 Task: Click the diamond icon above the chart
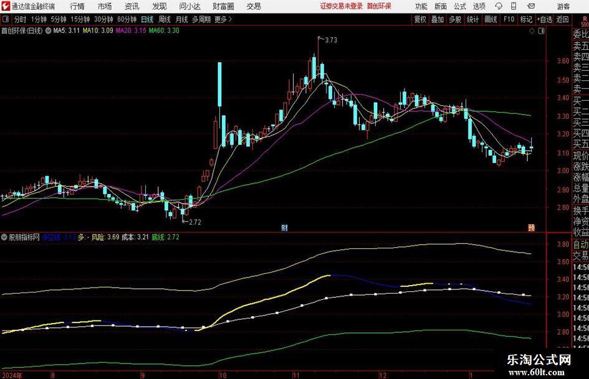pos(532,31)
